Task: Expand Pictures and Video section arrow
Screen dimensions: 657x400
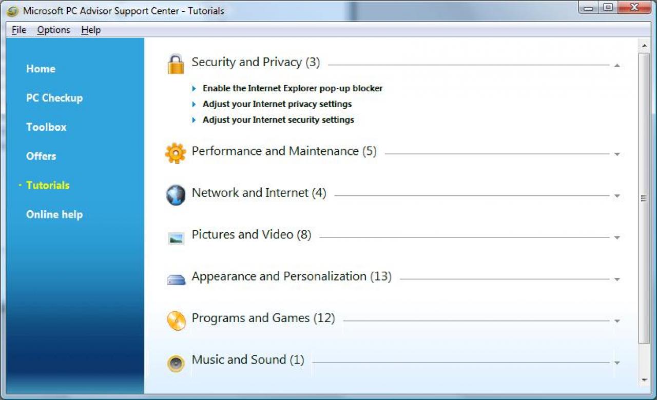Action: click(x=617, y=238)
